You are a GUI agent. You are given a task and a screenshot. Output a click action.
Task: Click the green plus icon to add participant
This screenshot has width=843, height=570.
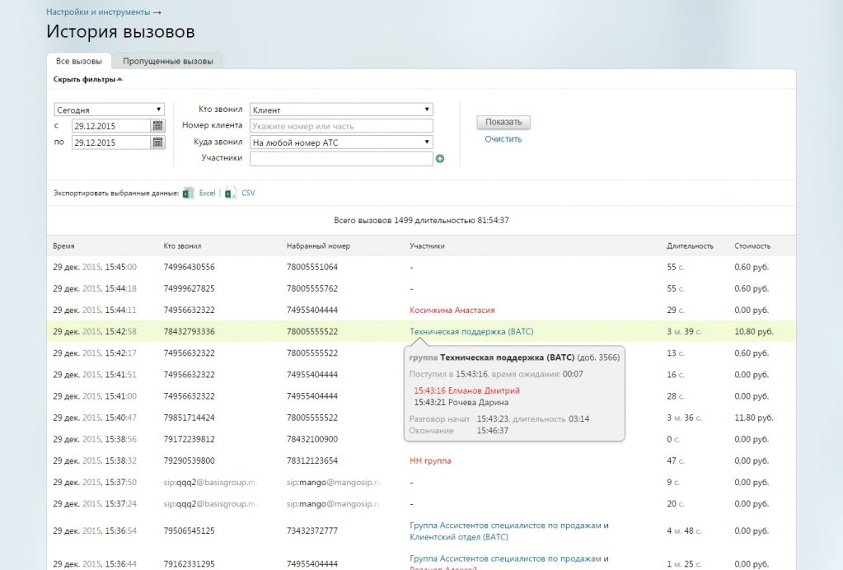440,159
